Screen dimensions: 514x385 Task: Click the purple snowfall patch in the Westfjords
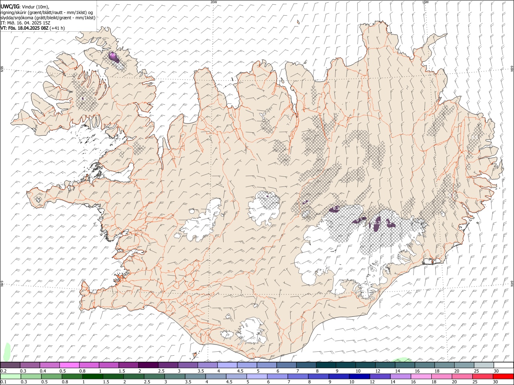point(114,57)
